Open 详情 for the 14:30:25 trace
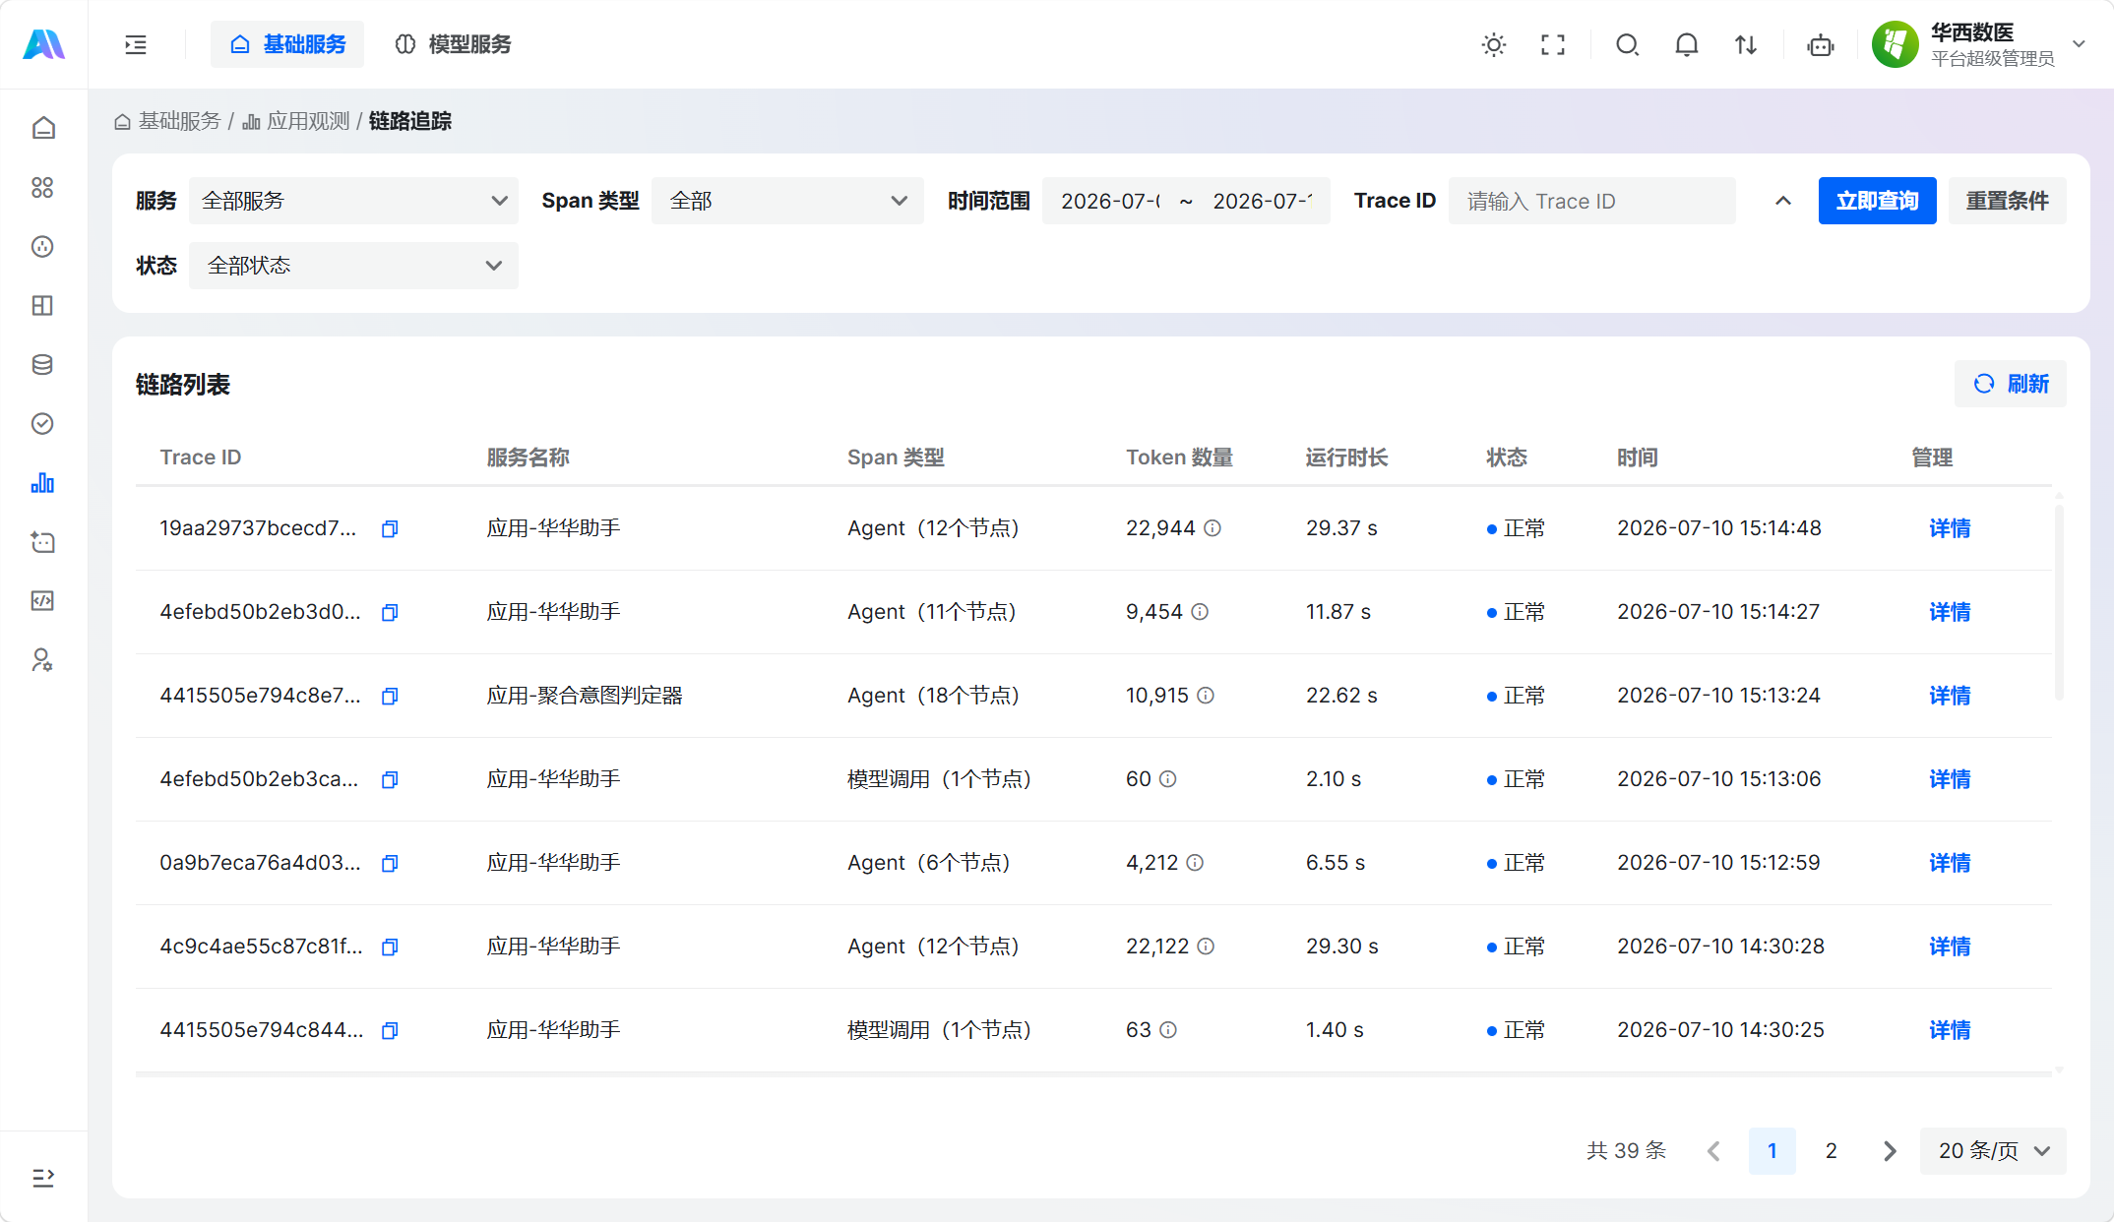Image resolution: width=2114 pixels, height=1222 pixels. tap(1950, 1030)
